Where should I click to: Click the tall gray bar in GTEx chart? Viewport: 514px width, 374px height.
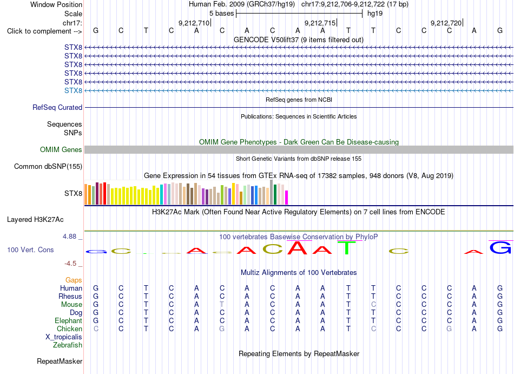pyautogui.click(x=271, y=192)
